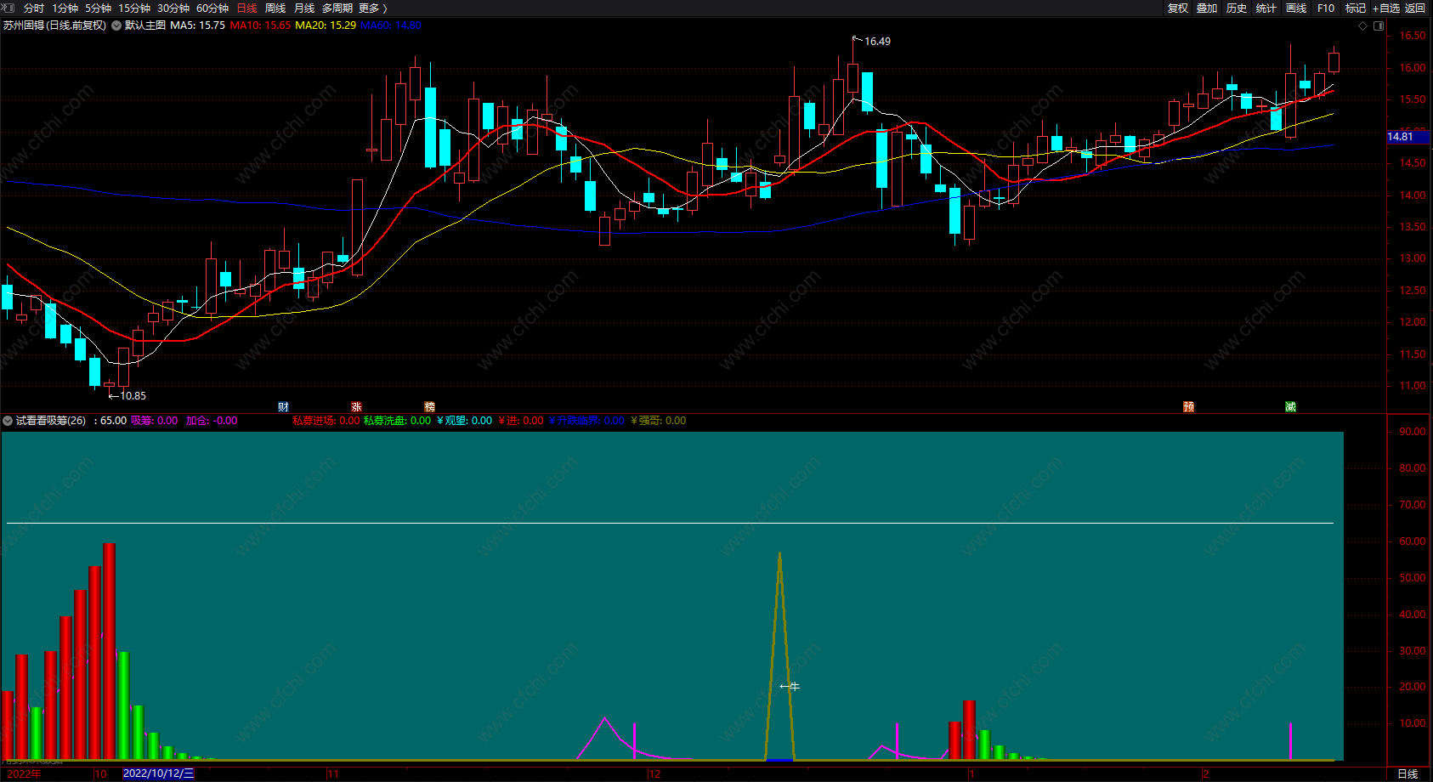Select the 苏州固锝(日线.前复权) stock title
This screenshot has height=782, width=1433.
pyautogui.click(x=54, y=25)
